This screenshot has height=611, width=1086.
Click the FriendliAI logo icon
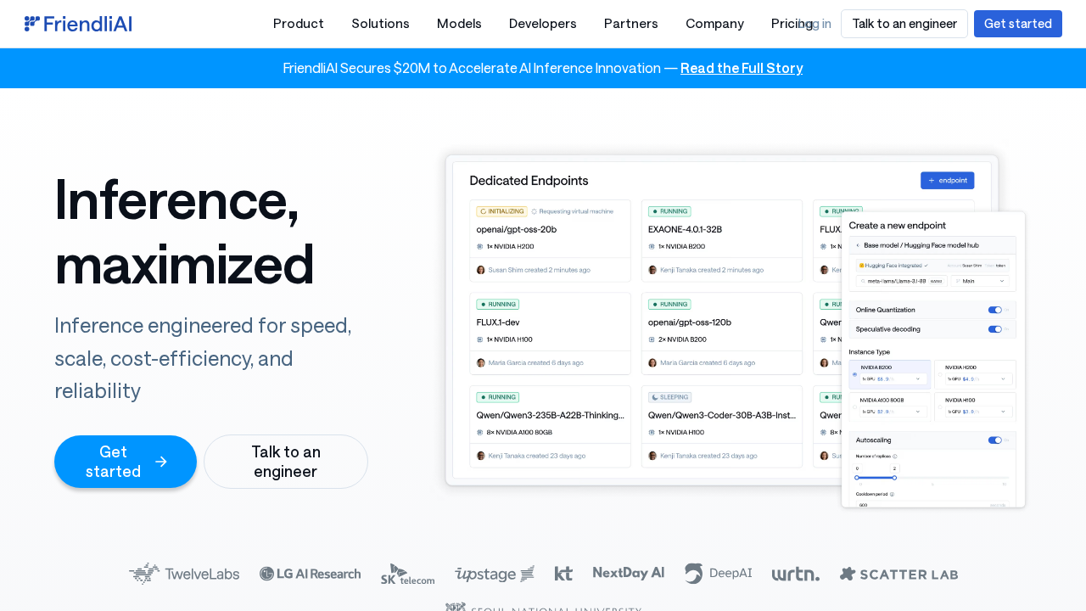(31, 23)
